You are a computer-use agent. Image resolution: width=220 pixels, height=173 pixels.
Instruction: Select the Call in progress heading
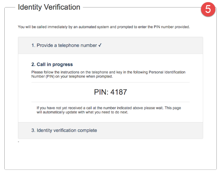pos(52,64)
